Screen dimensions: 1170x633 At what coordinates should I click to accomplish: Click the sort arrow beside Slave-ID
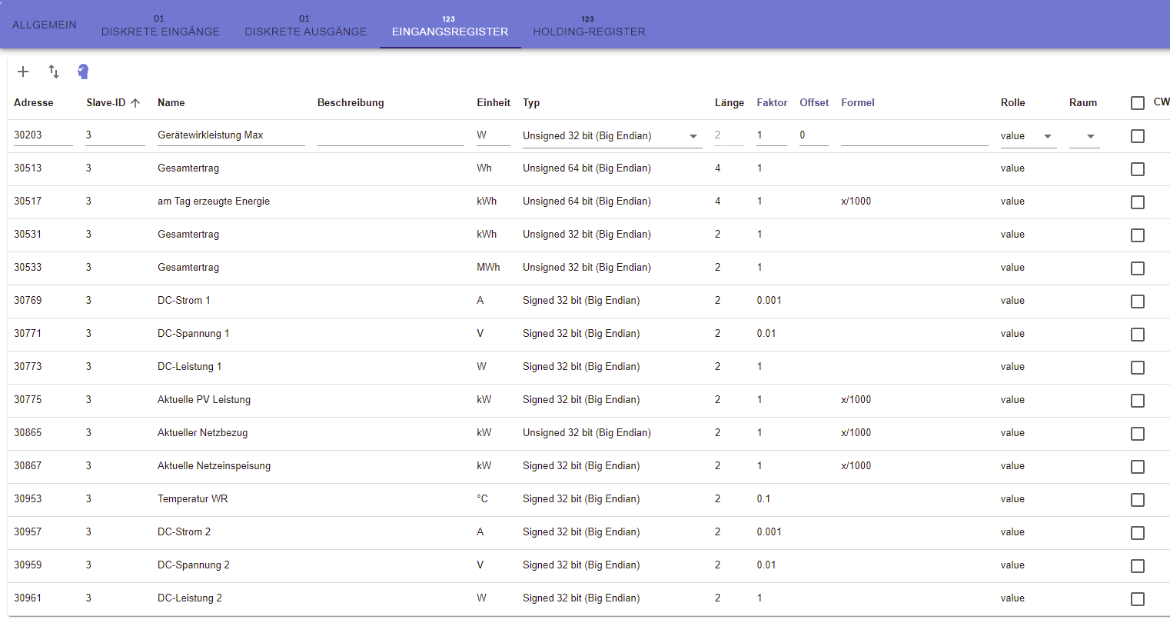coord(135,103)
